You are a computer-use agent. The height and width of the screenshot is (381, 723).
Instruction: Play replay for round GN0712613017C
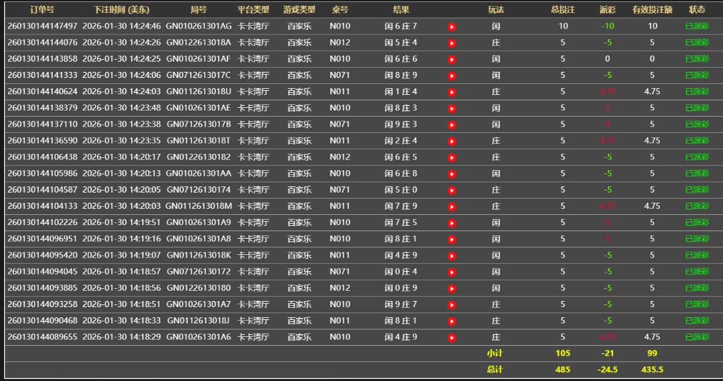point(451,75)
